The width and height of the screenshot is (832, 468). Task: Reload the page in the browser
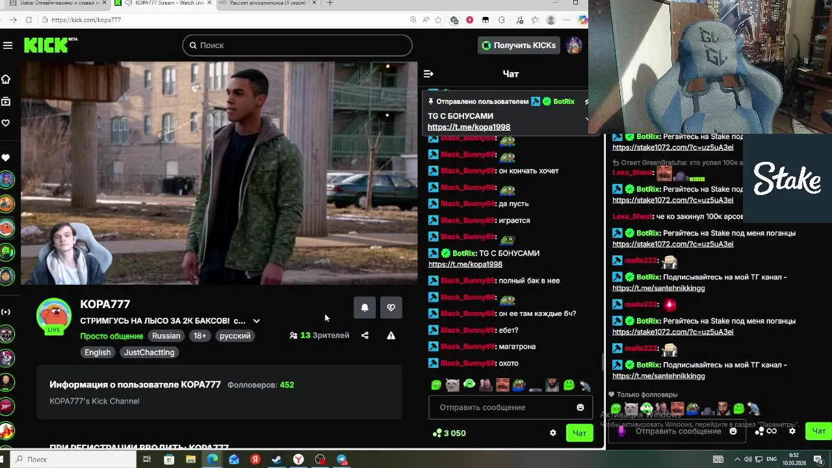[x=29, y=20]
